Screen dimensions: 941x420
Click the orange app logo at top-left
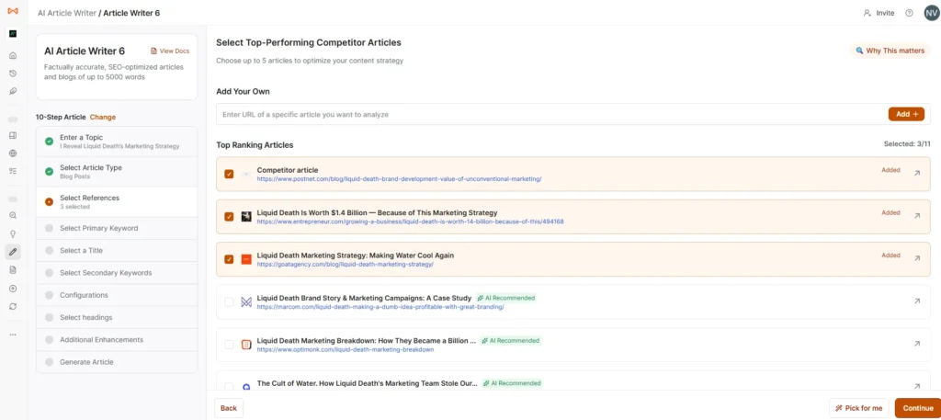click(x=13, y=11)
